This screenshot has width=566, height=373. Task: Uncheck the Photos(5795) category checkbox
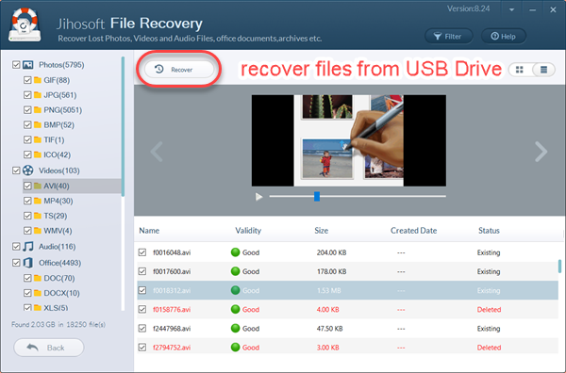tap(16, 65)
